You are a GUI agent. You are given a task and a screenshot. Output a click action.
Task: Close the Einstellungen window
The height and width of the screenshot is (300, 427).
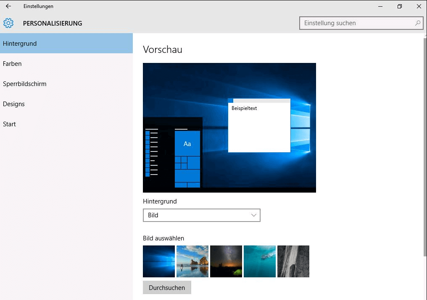(419, 6)
